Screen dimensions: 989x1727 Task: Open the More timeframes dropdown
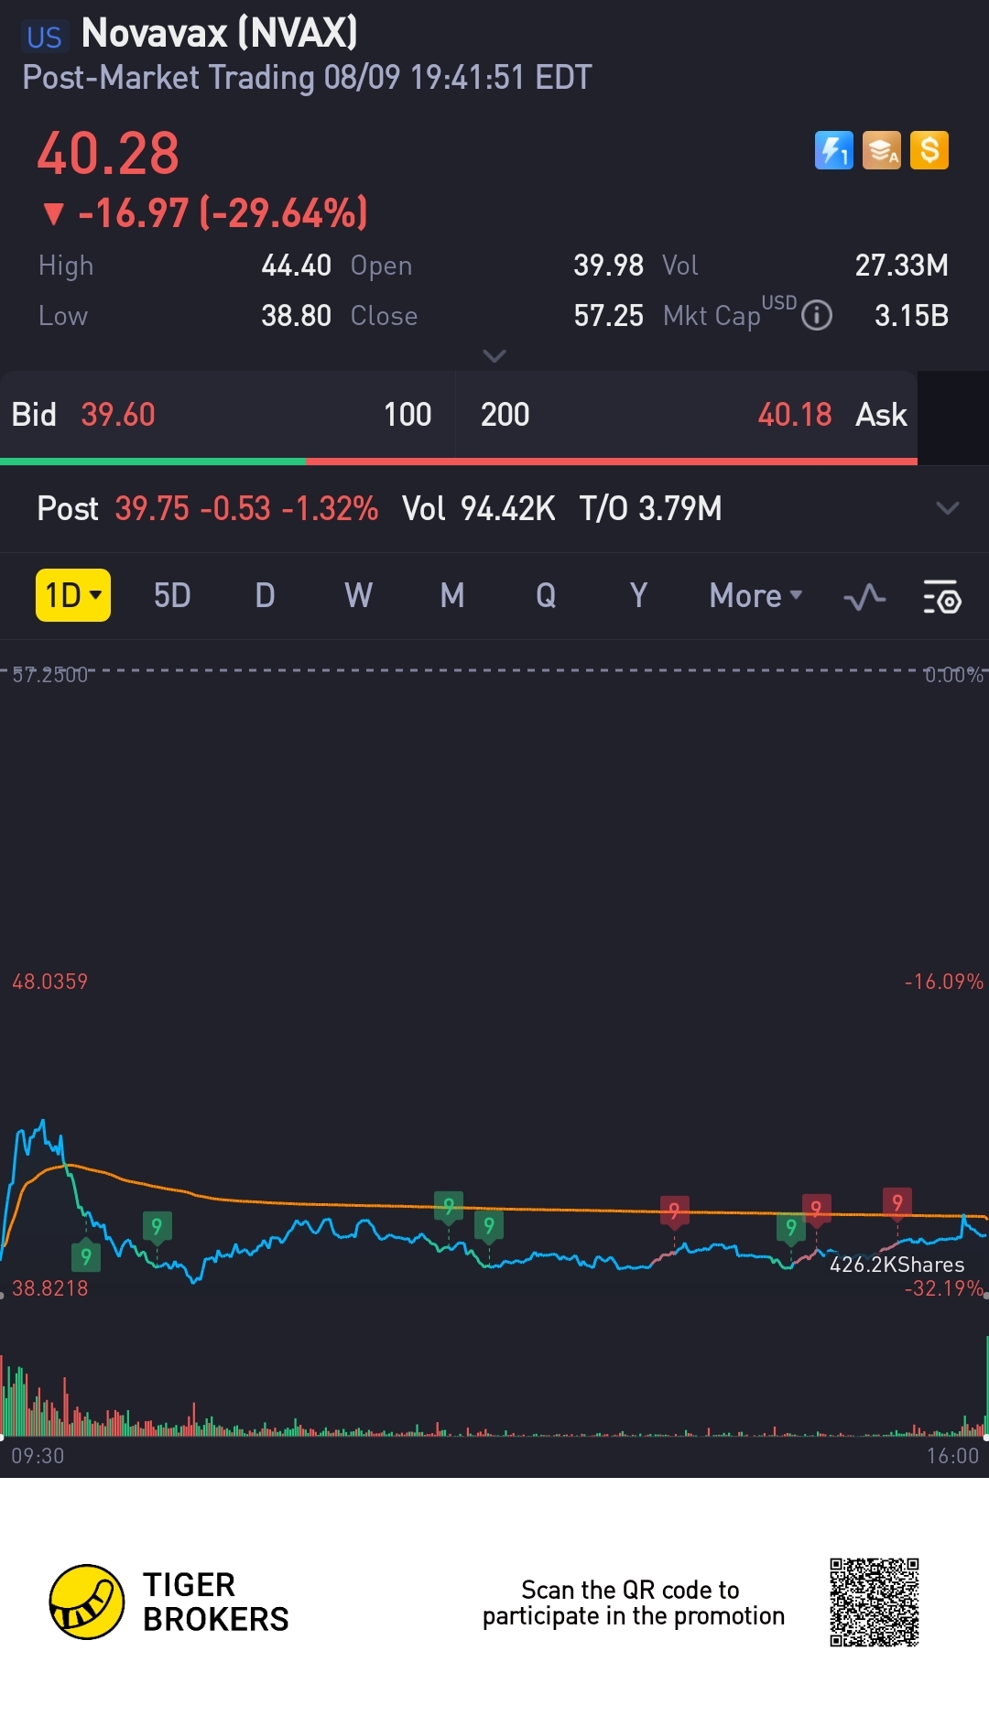756,596
